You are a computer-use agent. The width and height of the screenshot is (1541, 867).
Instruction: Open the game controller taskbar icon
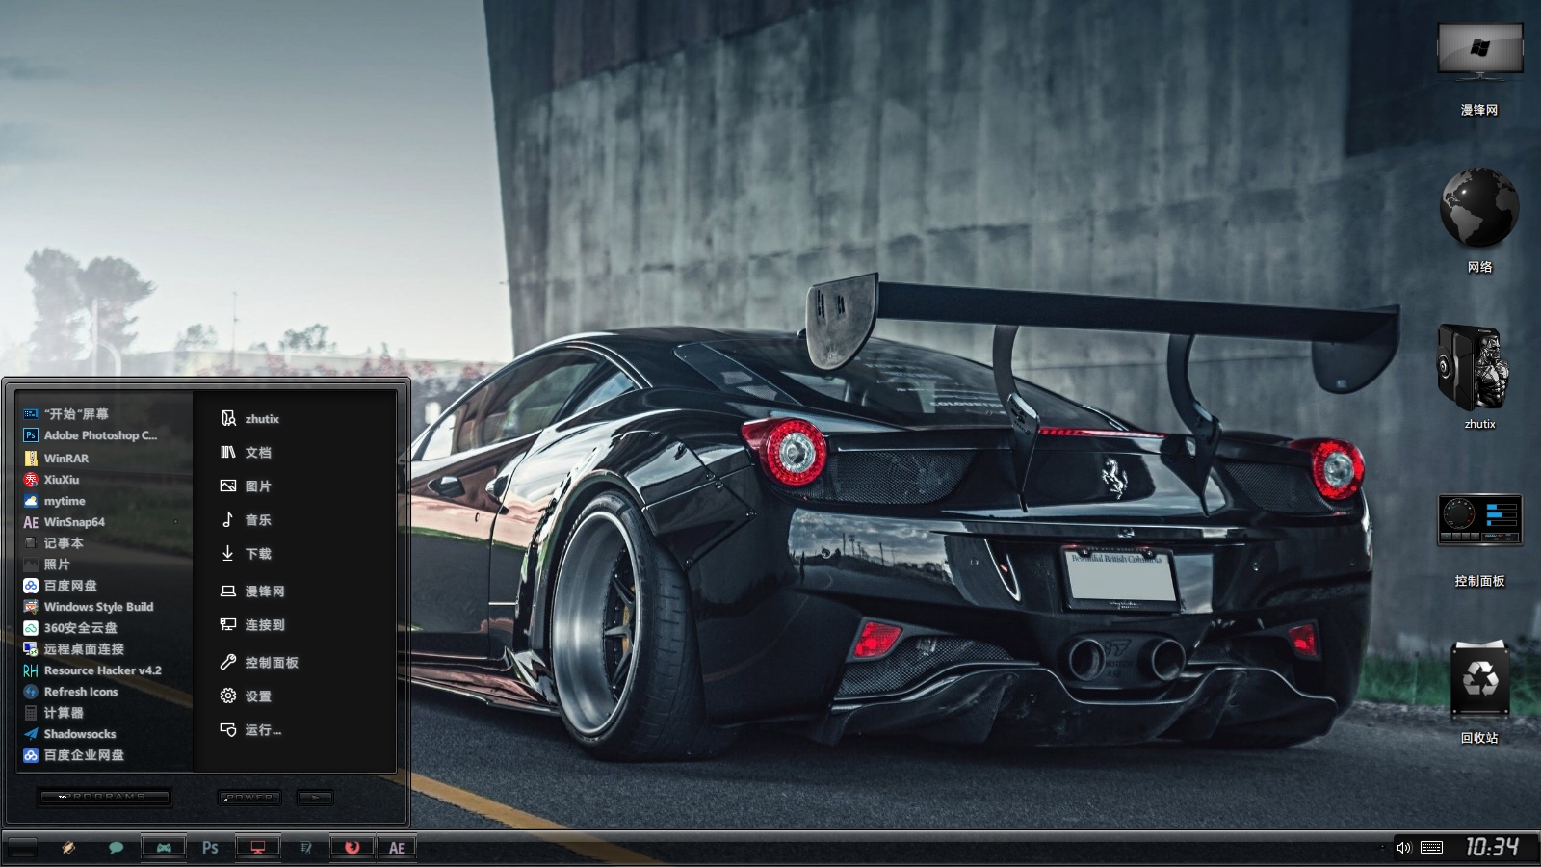pos(164,848)
